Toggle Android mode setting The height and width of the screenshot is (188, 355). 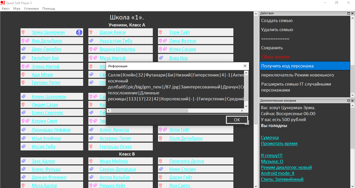click(278, 173)
